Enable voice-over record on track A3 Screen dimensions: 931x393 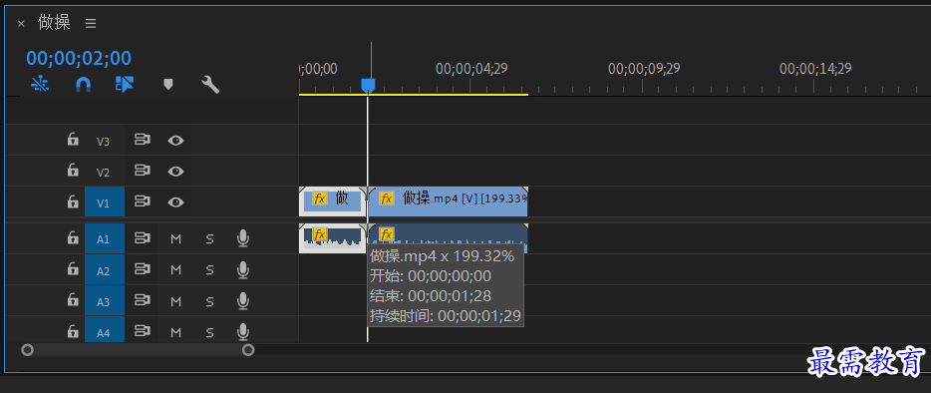point(242,301)
